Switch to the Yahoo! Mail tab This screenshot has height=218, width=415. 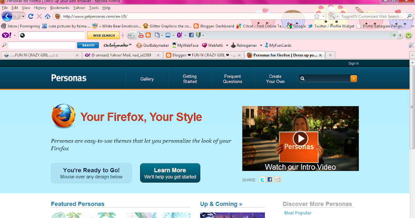(123, 55)
